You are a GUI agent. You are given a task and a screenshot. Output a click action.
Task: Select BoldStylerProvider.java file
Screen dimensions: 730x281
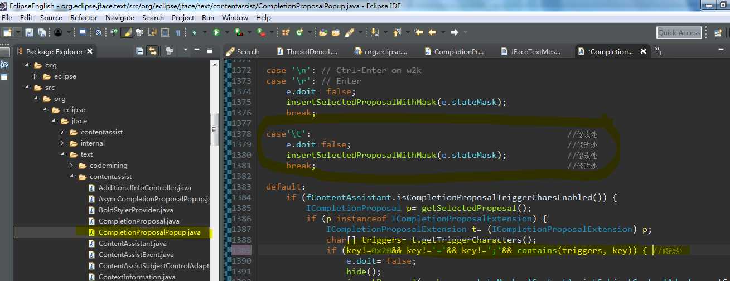[136, 210]
